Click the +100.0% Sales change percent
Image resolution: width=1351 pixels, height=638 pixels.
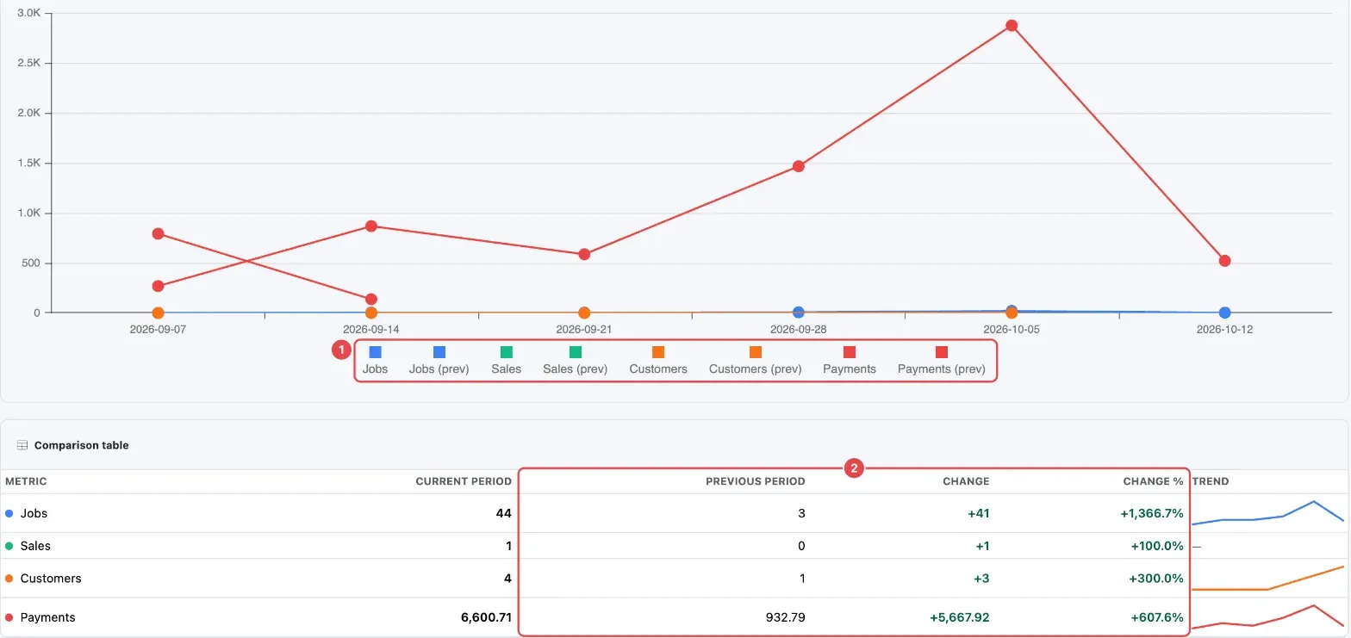click(1157, 546)
